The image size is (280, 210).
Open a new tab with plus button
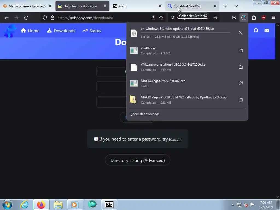click(x=225, y=6)
